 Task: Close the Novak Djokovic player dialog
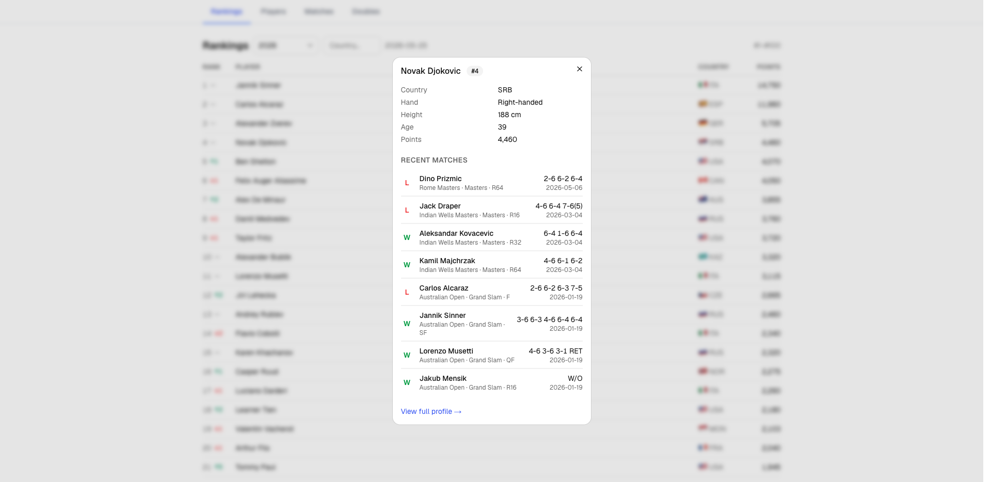(580, 69)
